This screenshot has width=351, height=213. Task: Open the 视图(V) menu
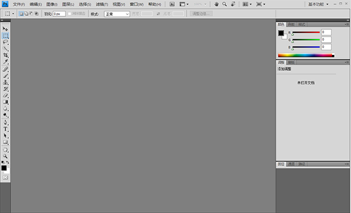point(119,4)
